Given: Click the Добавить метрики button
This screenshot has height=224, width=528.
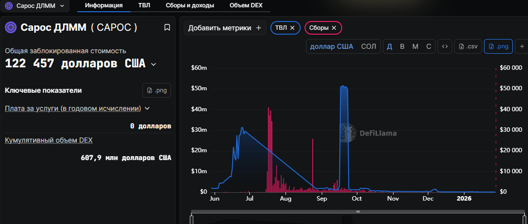Looking at the screenshot, I should (x=225, y=28).
